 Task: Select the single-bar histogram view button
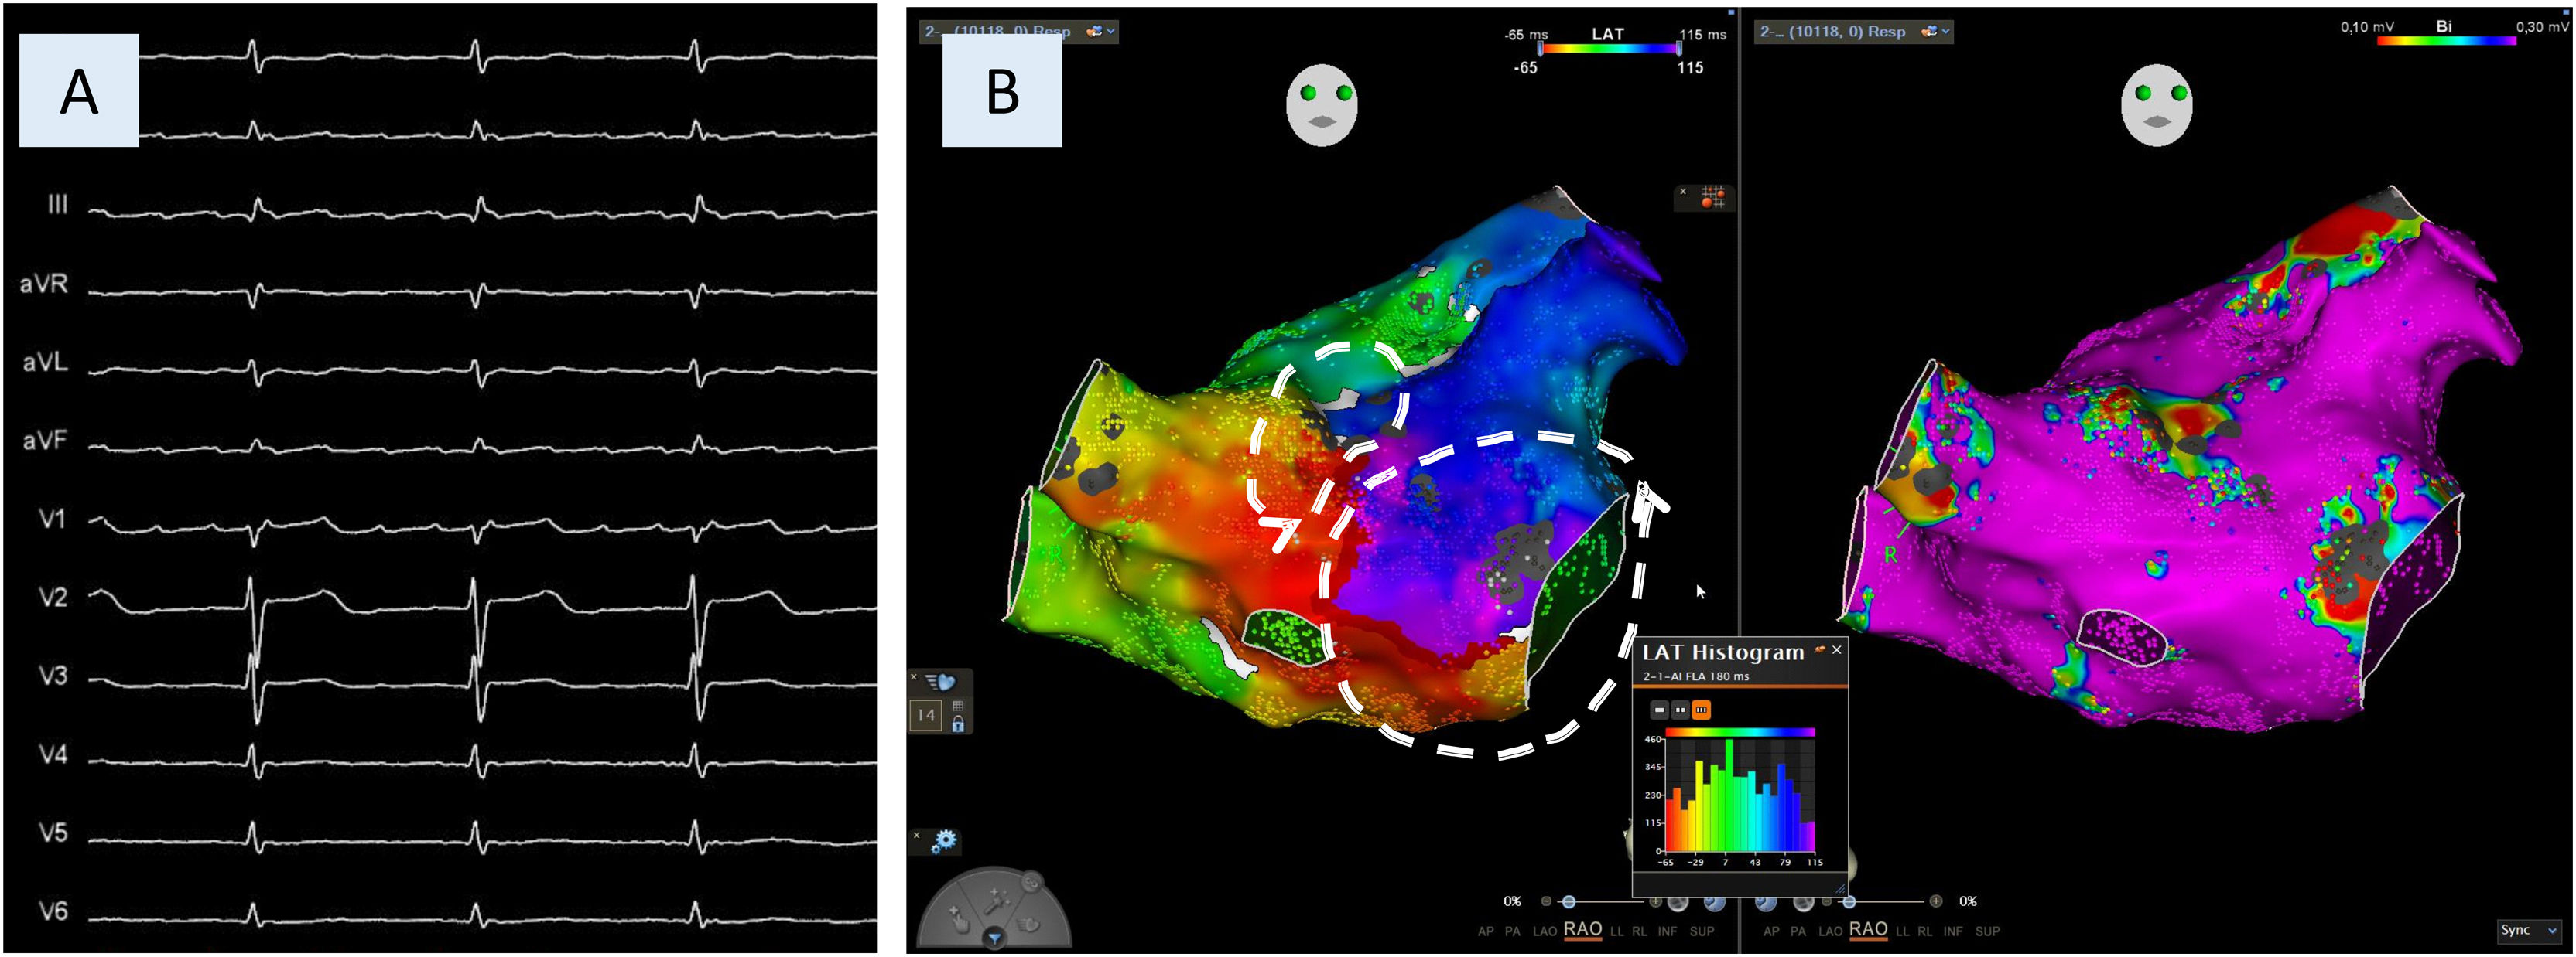pyautogui.click(x=1659, y=710)
